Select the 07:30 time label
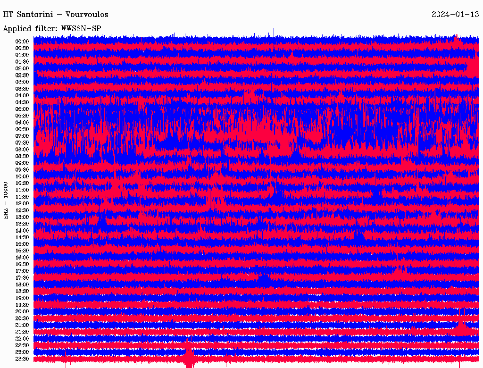Viewport: 483px width, 368px height. point(22,143)
